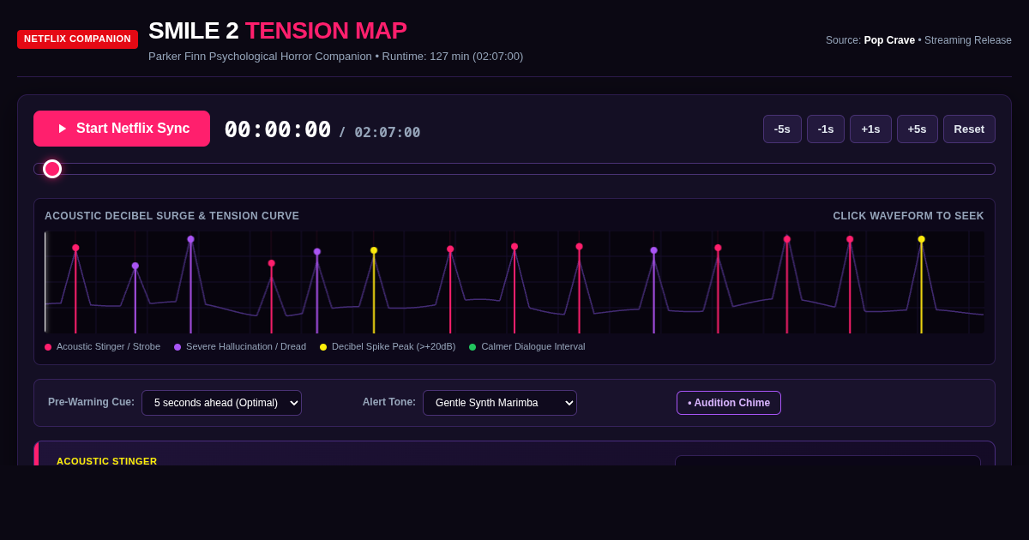This screenshot has height=540, width=1029.
Task: Click the NETFLIX COMPANION badge
Action: [x=77, y=39]
